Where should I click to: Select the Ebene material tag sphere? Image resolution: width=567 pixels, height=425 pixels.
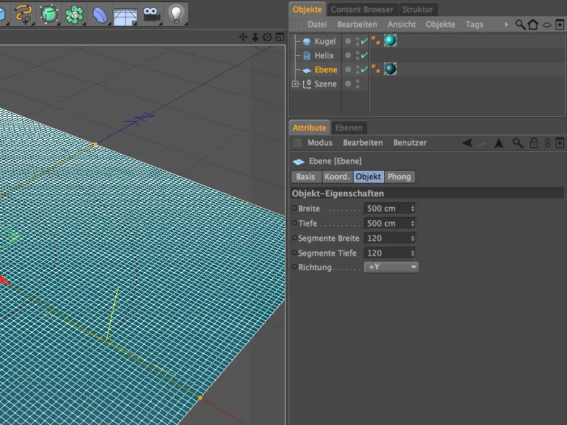click(x=391, y=69)
